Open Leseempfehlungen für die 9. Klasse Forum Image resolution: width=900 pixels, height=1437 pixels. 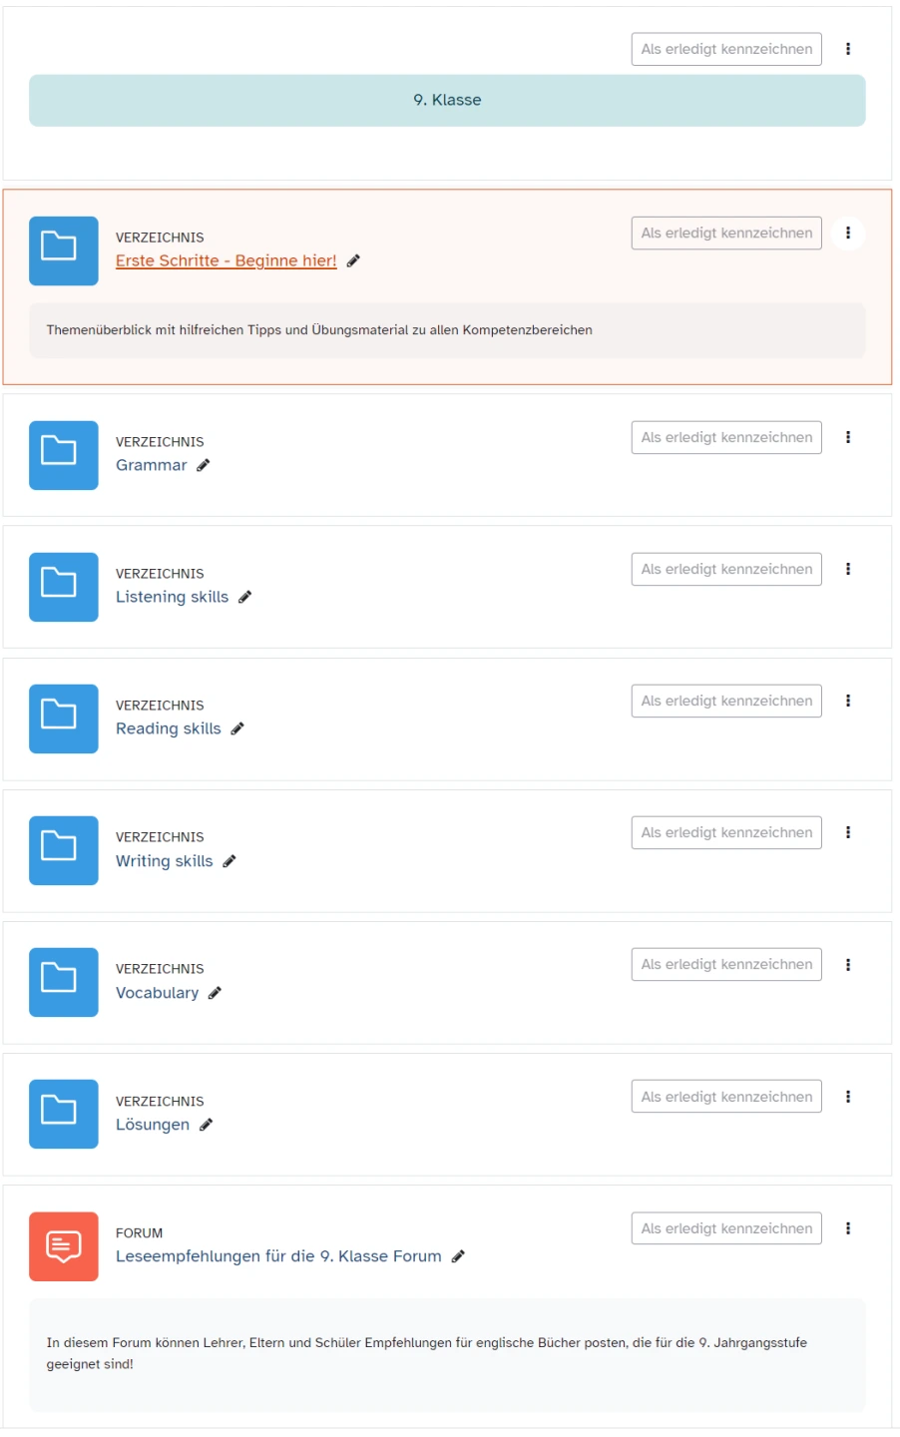(x=278, y=1256)
